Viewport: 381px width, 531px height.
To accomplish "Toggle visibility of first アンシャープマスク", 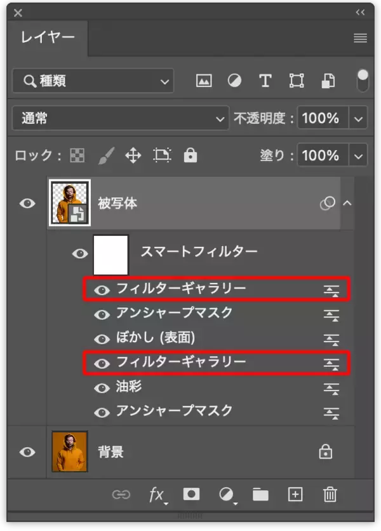I will click(102, 315).
